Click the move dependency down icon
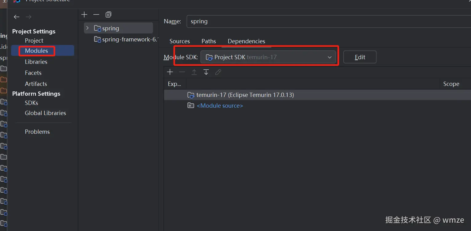The height and width of the screenshot is (231, 471). coord(206,72)
